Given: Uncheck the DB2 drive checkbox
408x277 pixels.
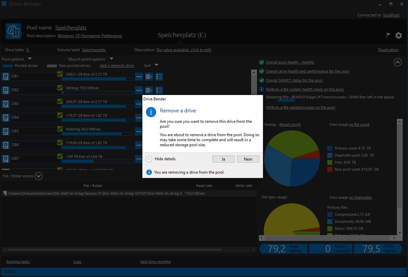Looking at the screenshot, I should 60,88.
